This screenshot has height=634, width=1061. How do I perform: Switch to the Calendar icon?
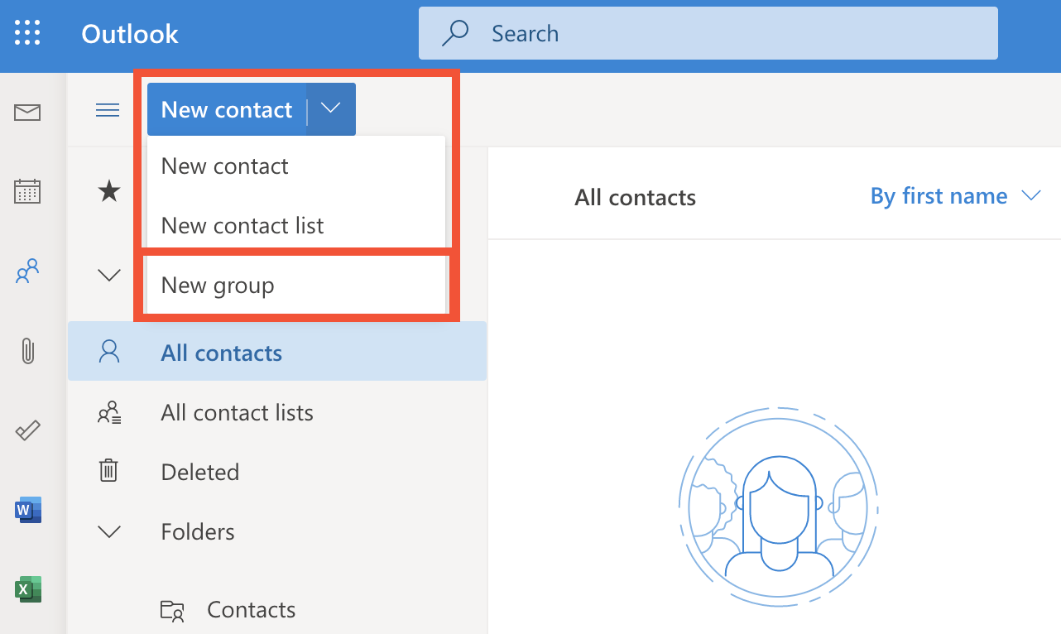coord(27,191)
